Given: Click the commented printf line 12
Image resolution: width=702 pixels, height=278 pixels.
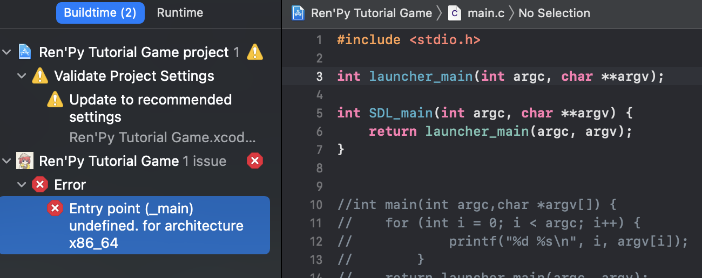Looking at the screenshot, I should click(512, 241).
